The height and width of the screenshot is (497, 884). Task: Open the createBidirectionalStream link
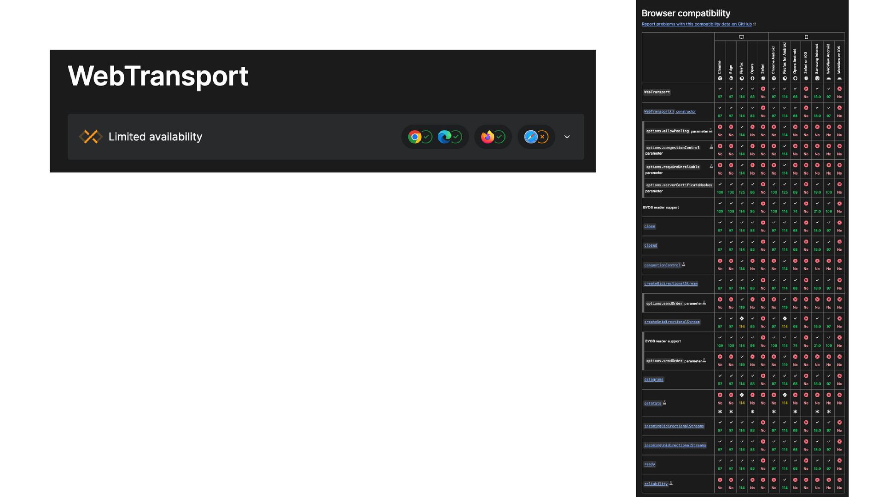pos(671,284)
